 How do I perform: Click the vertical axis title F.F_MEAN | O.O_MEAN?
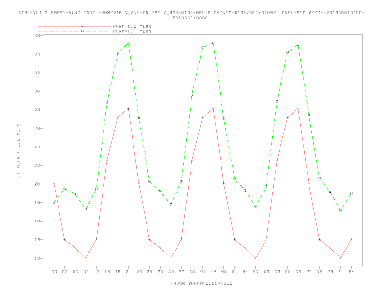[18, 152]
